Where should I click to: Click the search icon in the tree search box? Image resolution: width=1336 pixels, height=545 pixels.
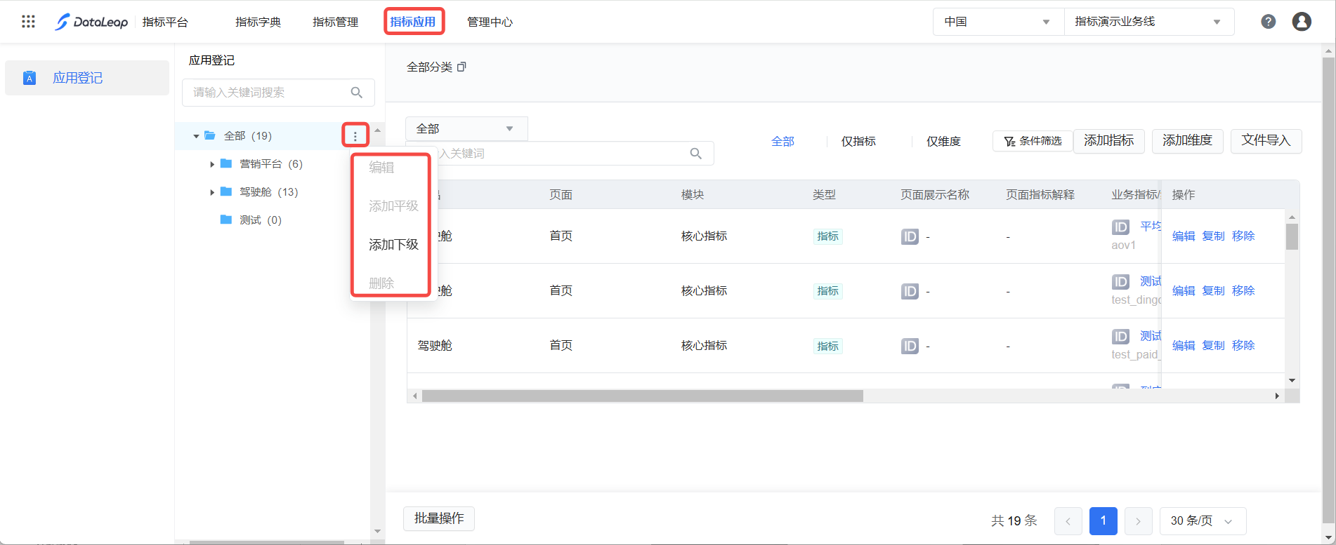(x=357, y=93)
